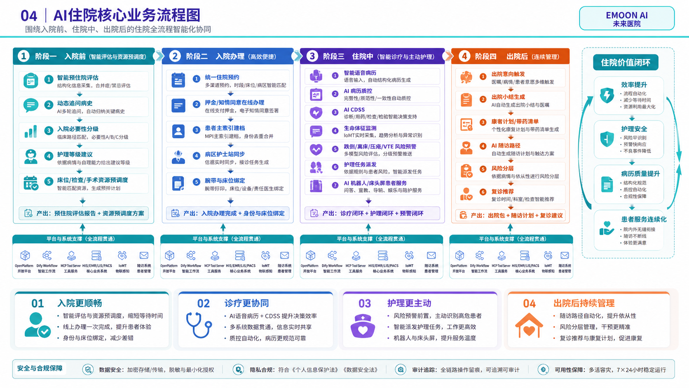
Task: Select the subtitle 围绕入院前、住院中、出院后
Action: 118,29
